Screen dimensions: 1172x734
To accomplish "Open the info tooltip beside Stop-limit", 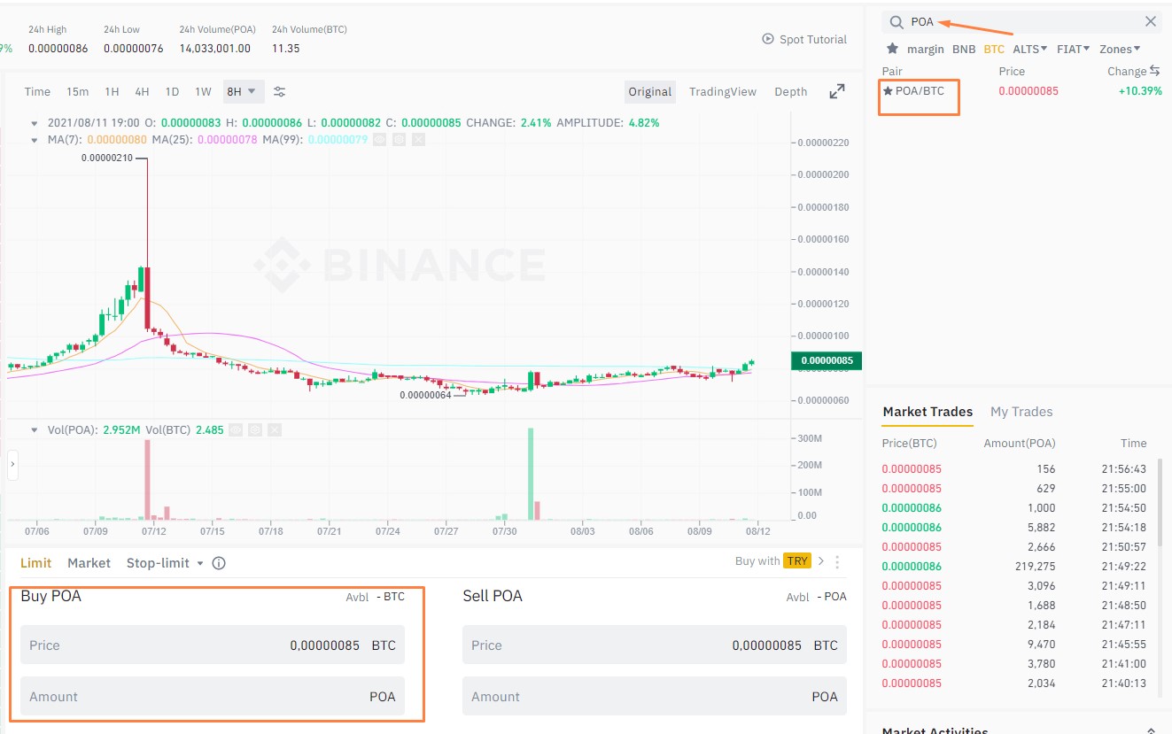I will click(x=218, y=562).
